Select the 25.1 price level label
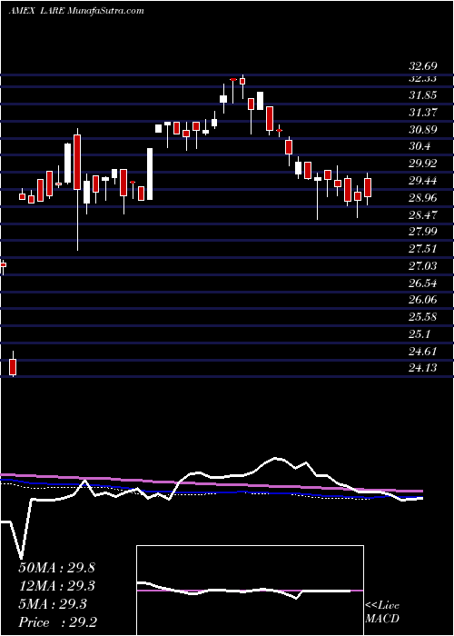The image size is (454, 636). (x=419, y=333)
